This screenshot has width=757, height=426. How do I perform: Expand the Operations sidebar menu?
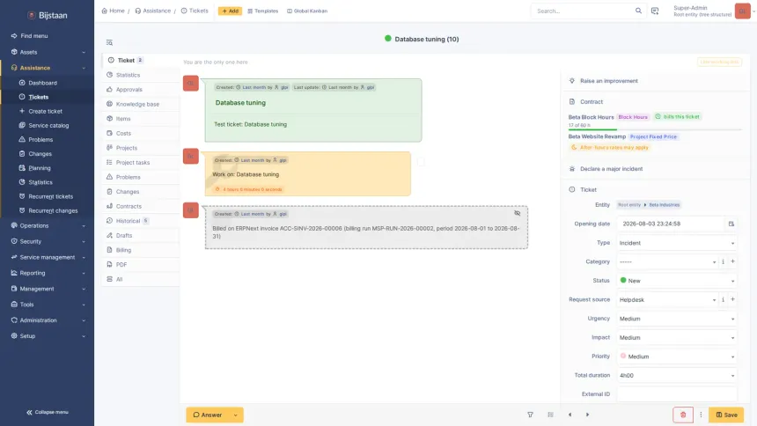(x=47, y=225)
